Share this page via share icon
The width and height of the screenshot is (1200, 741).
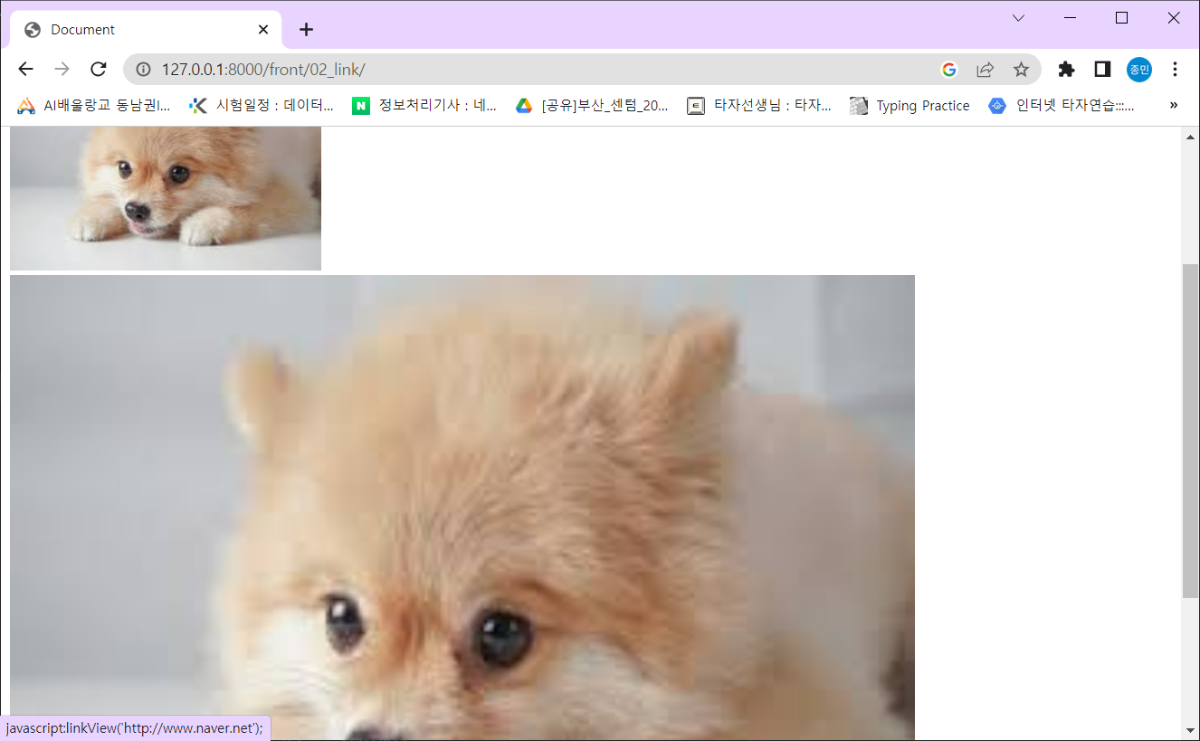click(986, 69)
